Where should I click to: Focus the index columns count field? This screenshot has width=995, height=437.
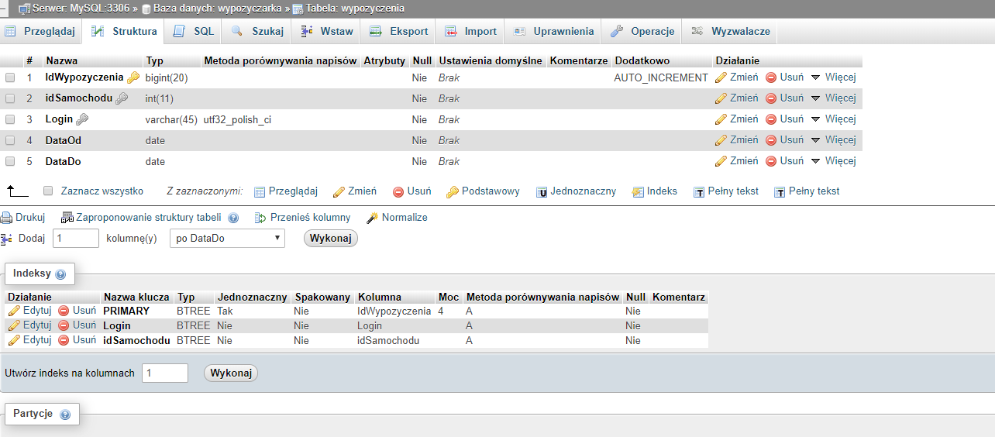[x=165, y=373]
